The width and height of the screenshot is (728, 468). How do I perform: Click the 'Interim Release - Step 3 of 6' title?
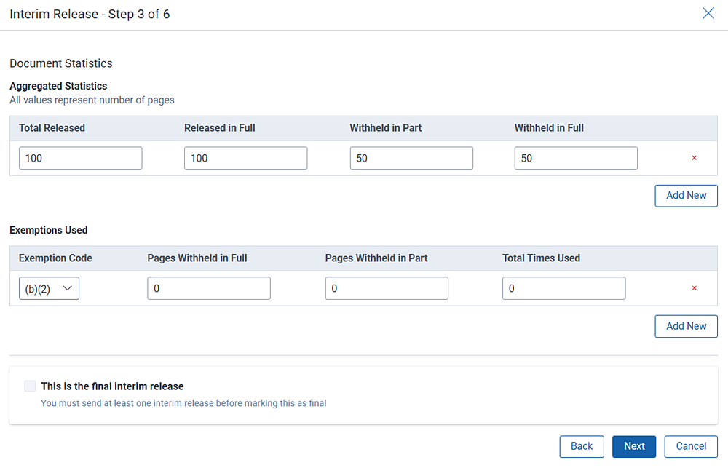[90, 15]
